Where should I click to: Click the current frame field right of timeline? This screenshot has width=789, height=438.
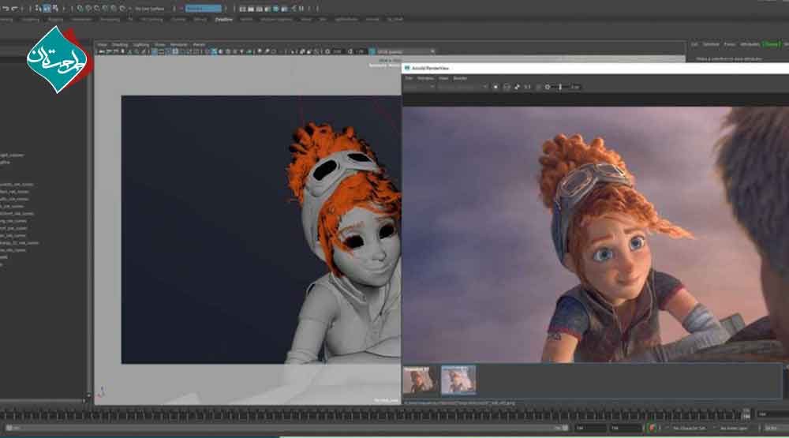(772, 414)
